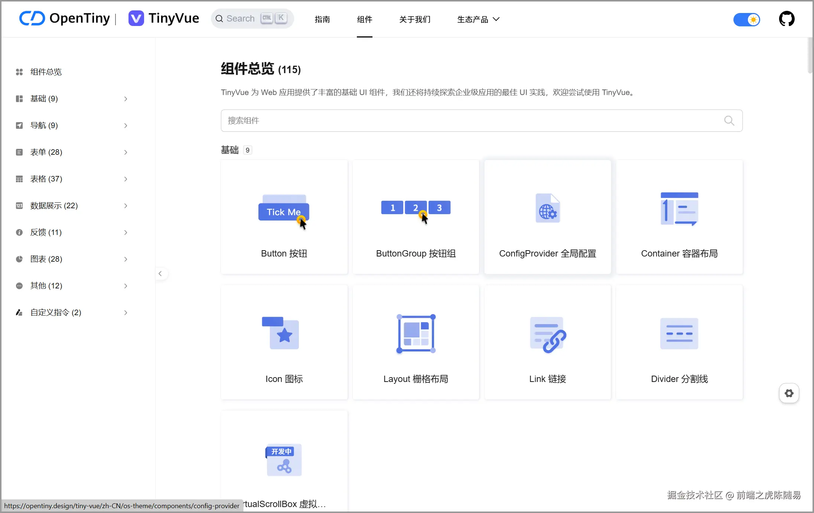Toggle the light/dark theme switch
Screen dimensions: 814x513
tap(747, 19)
